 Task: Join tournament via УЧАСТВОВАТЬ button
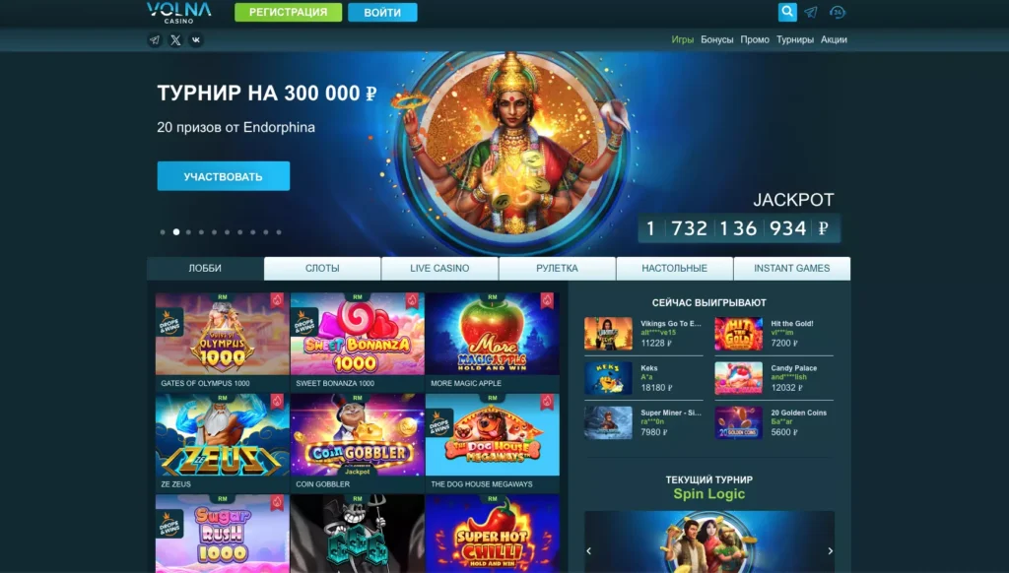224,176
